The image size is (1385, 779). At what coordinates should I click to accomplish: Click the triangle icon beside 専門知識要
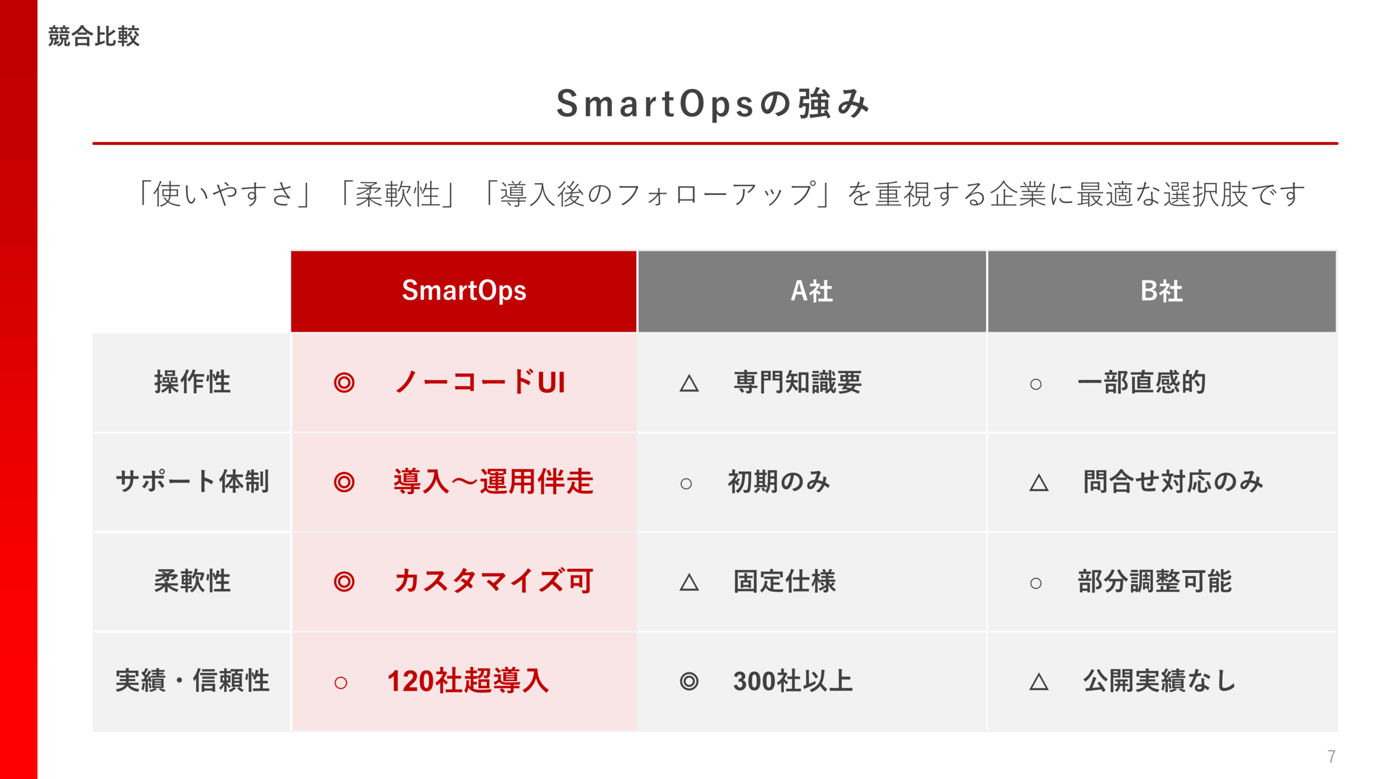point(689,383)
